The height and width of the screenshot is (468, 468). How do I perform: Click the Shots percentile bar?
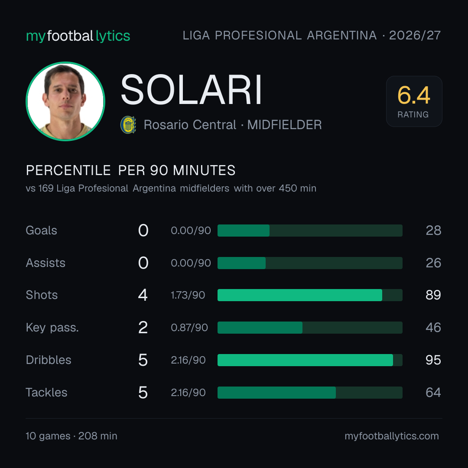click(x=310, y=295)
